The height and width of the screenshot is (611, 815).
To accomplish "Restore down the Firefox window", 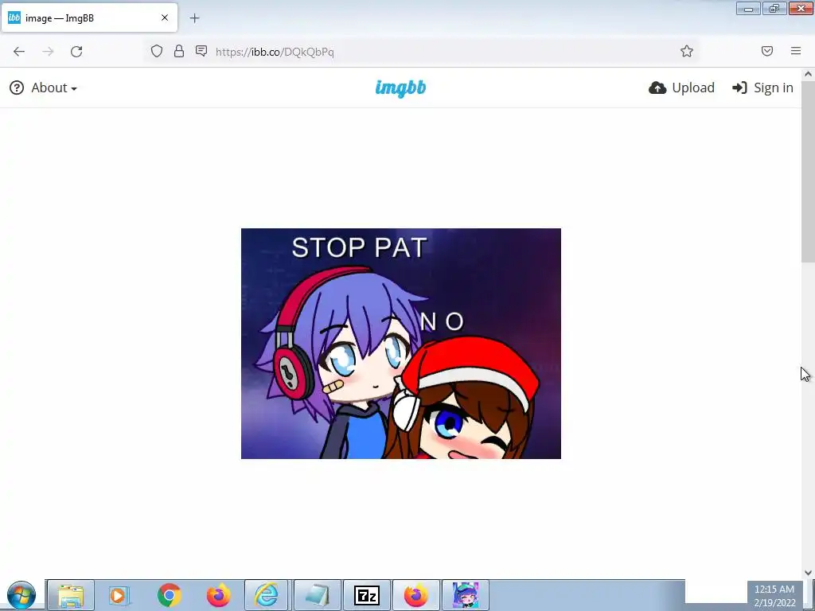I will click(774, 9).
